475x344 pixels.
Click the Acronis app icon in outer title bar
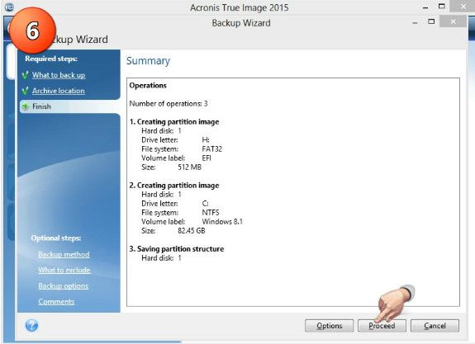pyautogui.click(x=9, y=7)
